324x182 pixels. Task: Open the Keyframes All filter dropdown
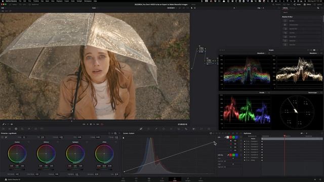[303, 133]
